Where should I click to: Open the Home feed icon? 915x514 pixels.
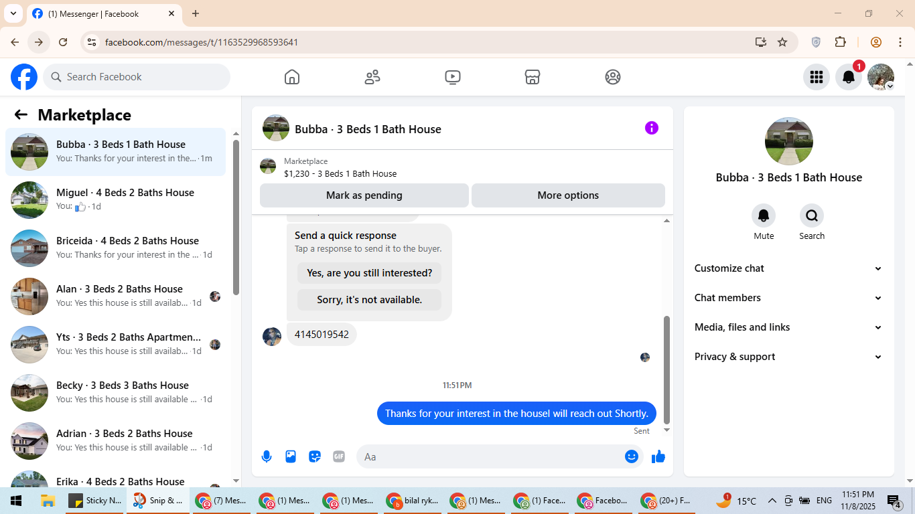(292, 77)
